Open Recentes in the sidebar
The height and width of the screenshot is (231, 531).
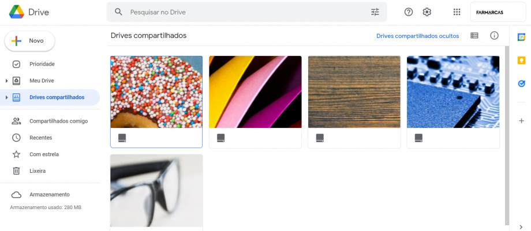(40, 138)
